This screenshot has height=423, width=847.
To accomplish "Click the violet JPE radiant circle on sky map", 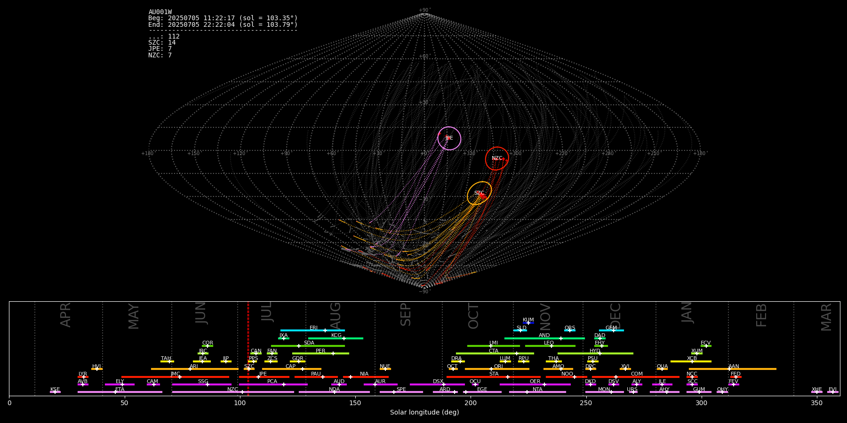I will pos(449,138).
